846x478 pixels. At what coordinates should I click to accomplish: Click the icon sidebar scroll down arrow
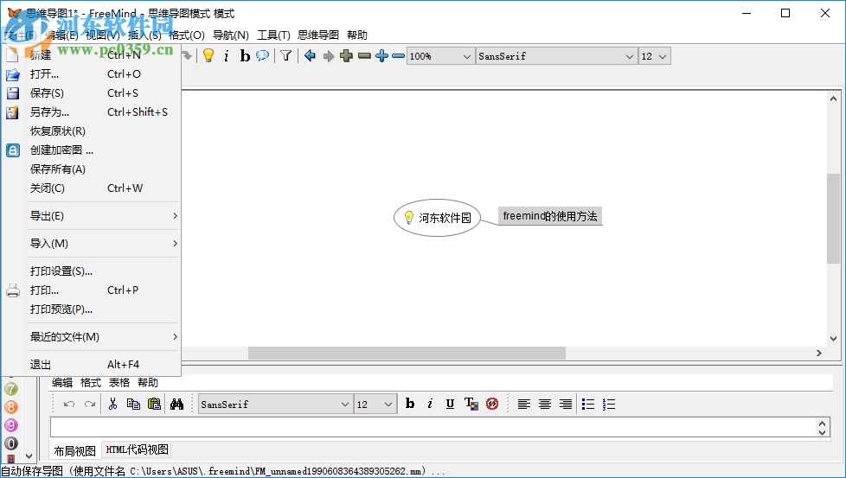pos(29,456)
